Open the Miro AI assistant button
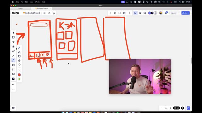The width and height of the screenshot is (202, 113). [x=188, y=108]
